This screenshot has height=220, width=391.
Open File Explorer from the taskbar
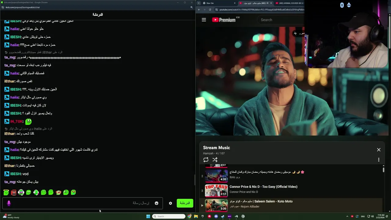click(196, 216)
